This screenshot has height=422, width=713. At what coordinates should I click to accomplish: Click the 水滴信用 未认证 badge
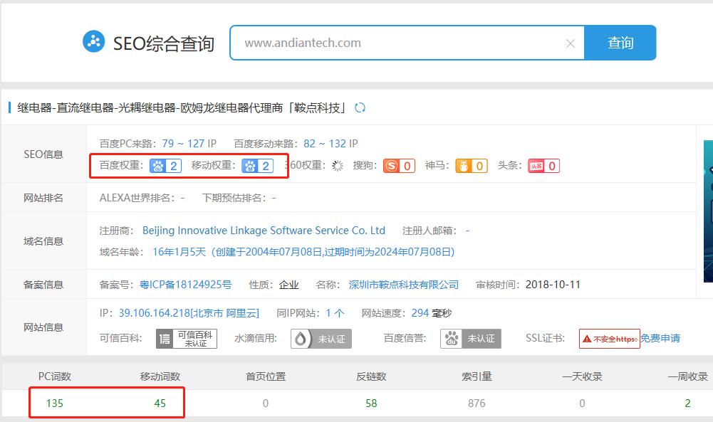point(321,339)
